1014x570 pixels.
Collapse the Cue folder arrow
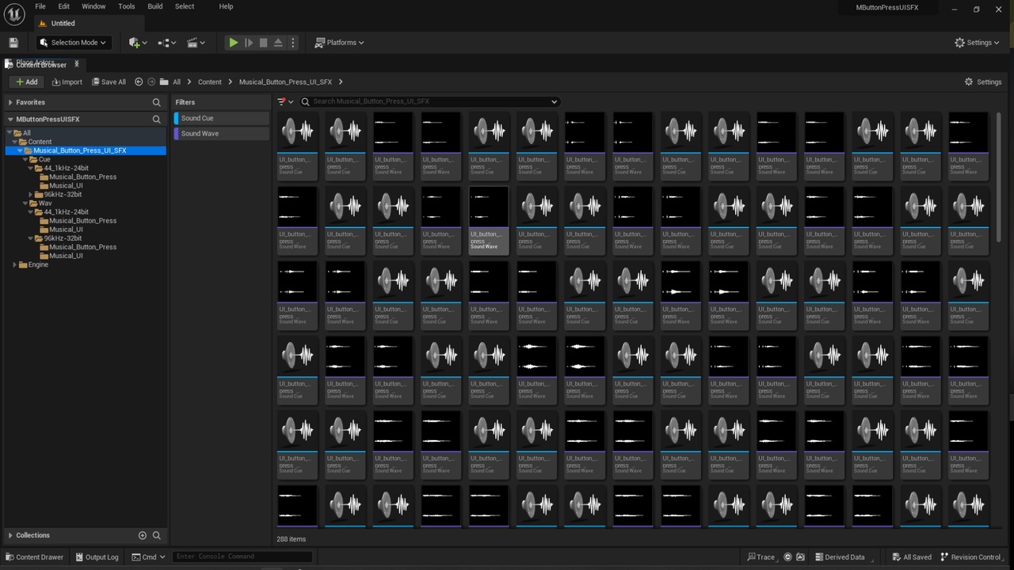[25, 159]
